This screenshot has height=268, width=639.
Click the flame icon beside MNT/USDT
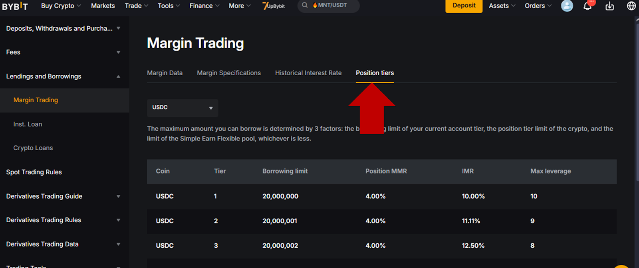[x=315, y=5]
